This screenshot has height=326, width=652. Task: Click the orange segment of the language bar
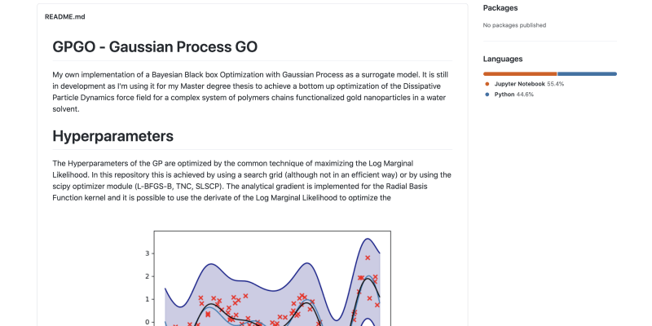(520, 73)
